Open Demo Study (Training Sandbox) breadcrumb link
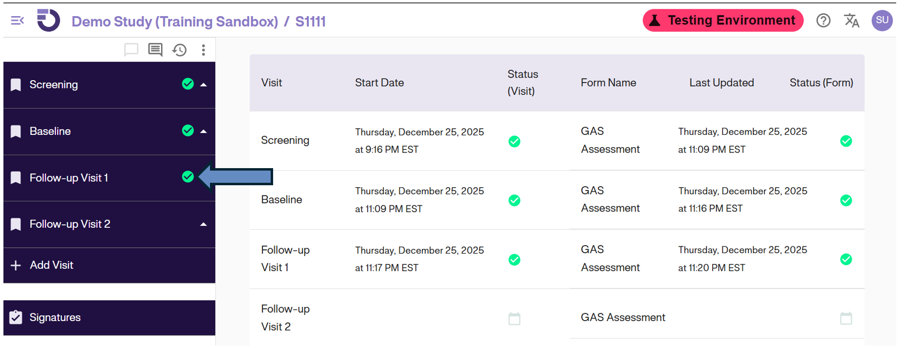 coord(175,22)
